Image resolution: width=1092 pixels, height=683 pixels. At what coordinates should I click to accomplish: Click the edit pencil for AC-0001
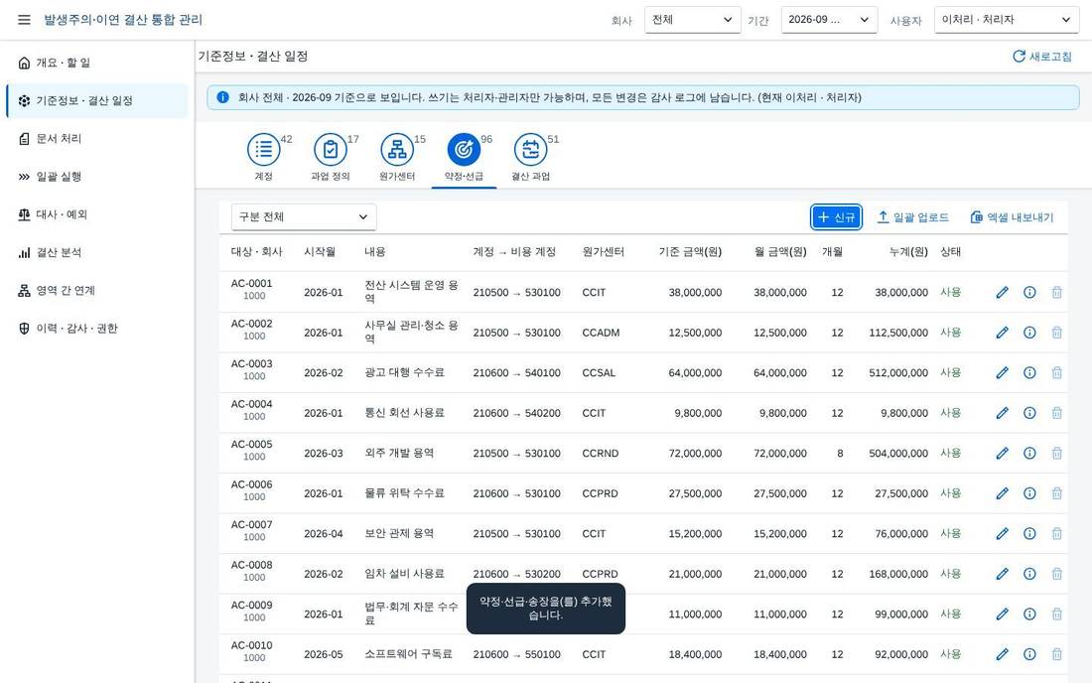pyautogui.click(x=1003, y=293)
